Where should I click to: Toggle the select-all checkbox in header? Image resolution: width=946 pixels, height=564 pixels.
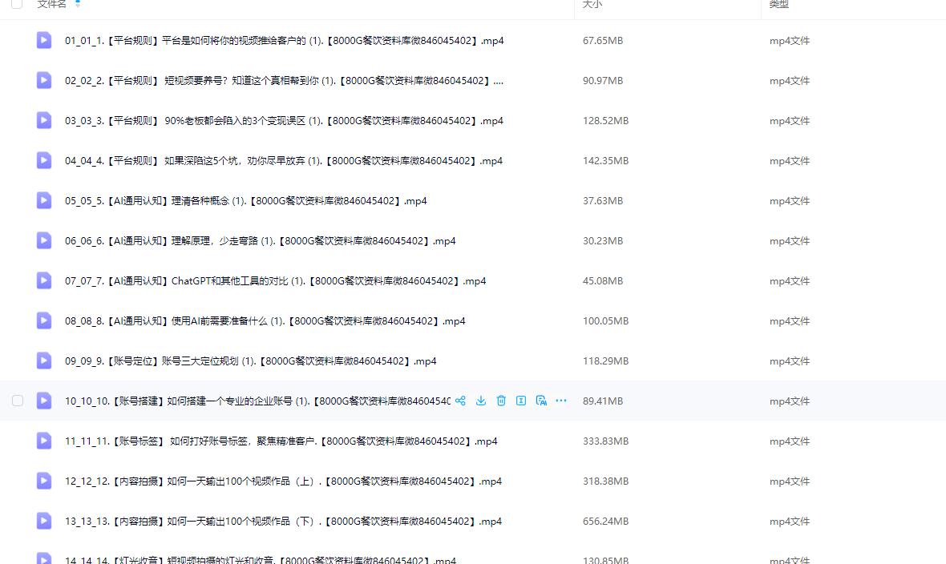click(x=17, y=4)
